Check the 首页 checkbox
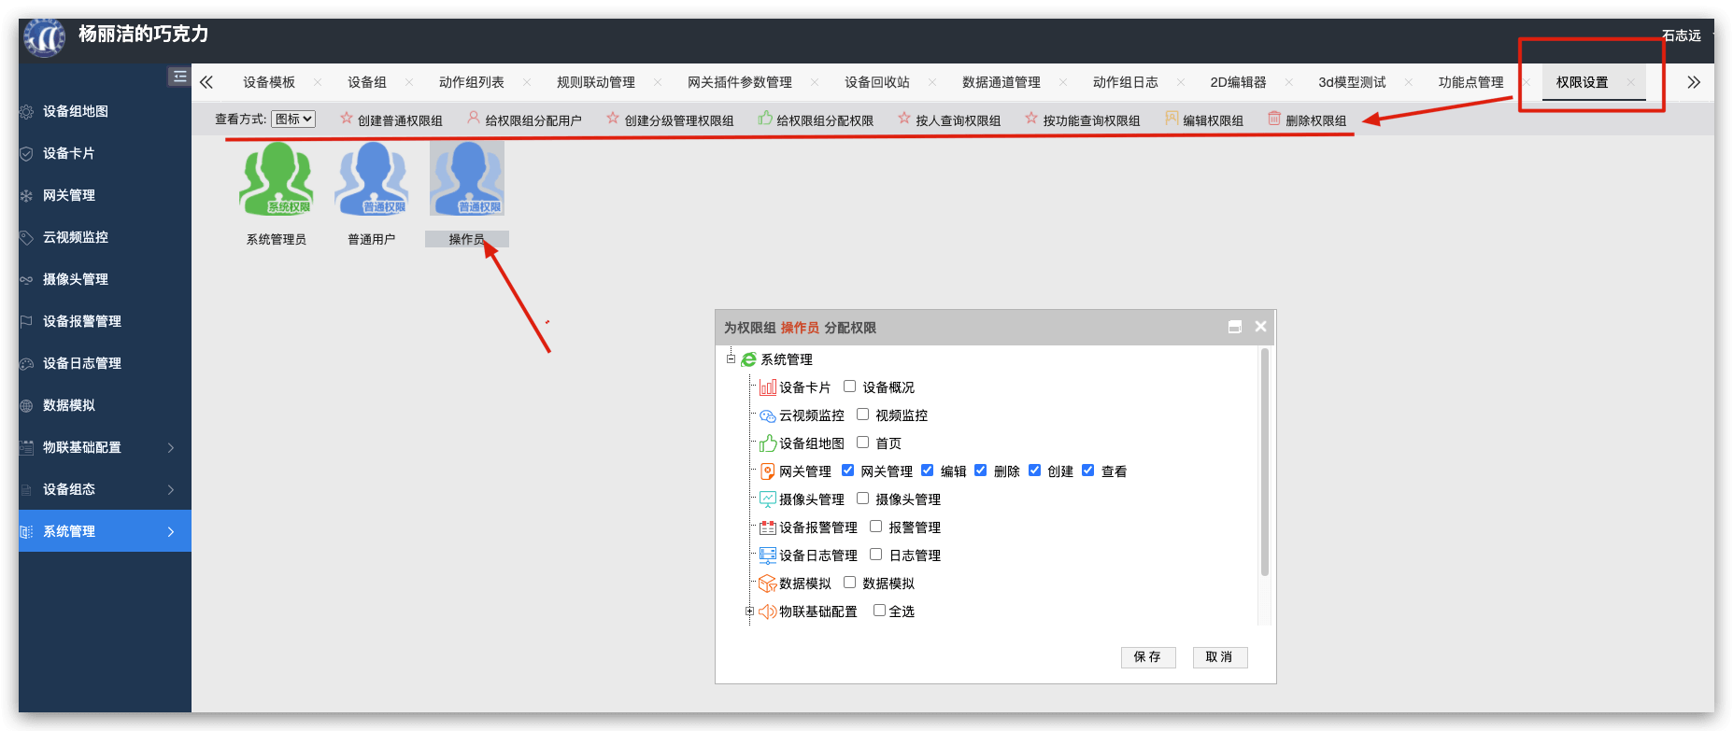1733x731 pixels. pyautogui.click(x=862, y=443)
